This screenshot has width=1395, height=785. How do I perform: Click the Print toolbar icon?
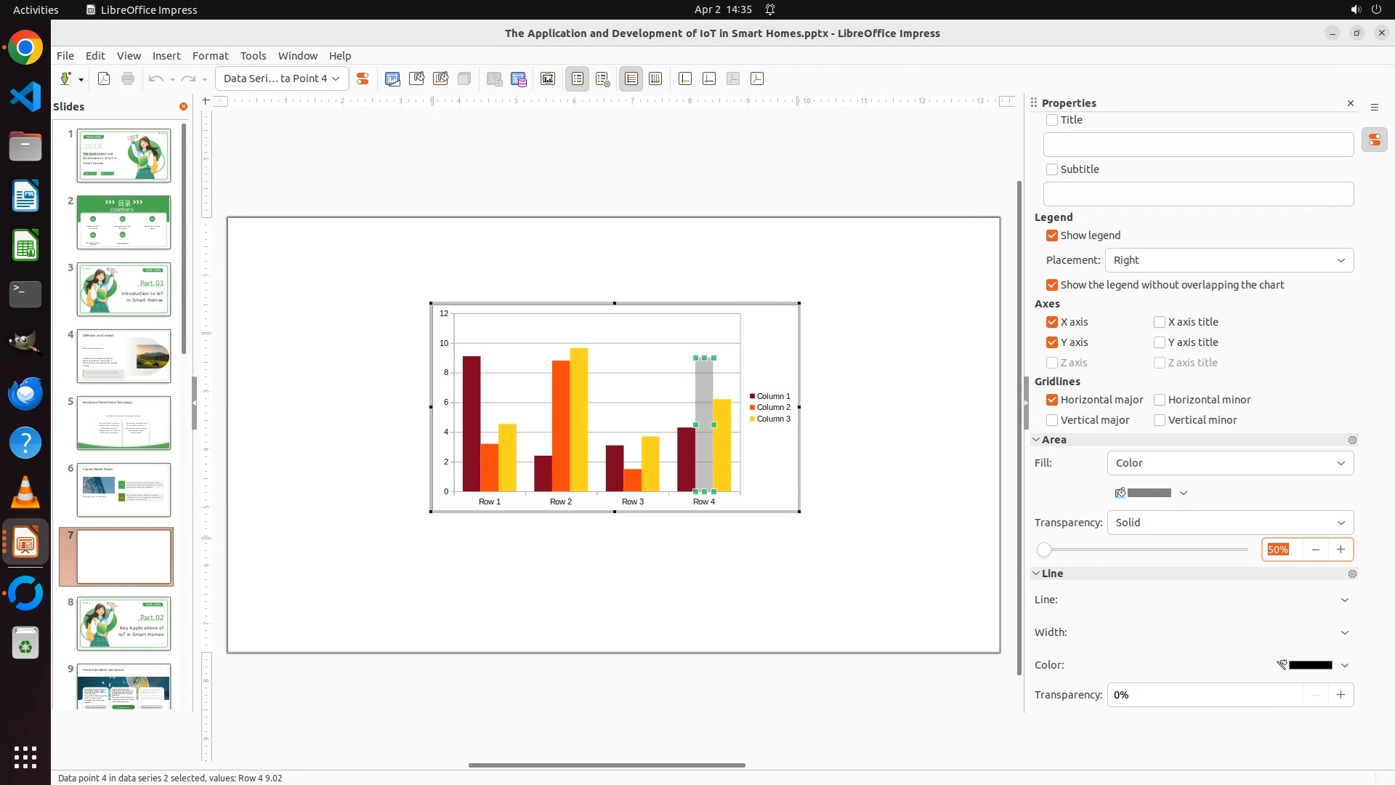(x=128, y=78)
